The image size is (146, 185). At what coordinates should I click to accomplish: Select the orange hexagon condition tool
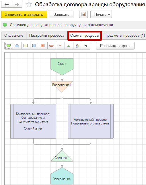51,46
